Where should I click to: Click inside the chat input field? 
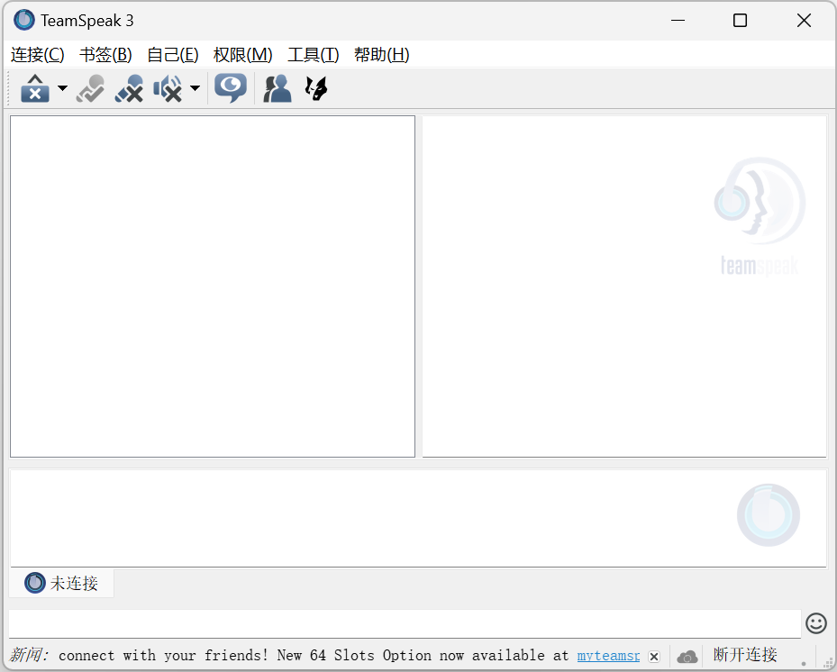click(405, 623)
